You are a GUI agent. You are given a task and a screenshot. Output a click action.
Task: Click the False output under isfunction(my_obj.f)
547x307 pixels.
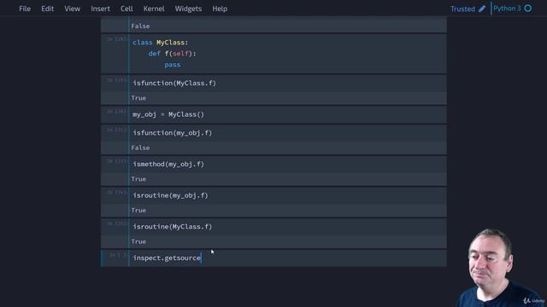(x=140, y=148)
